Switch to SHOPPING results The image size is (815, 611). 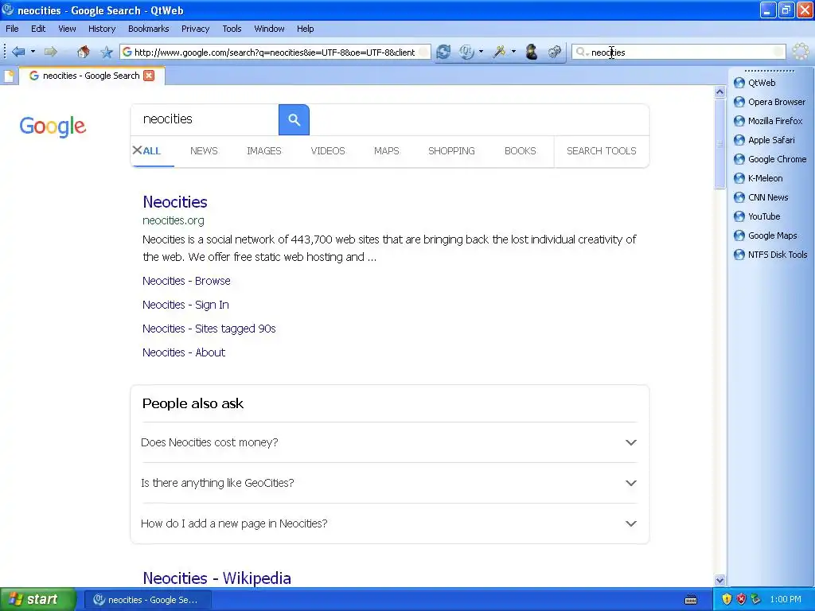[x=452, y=150]
